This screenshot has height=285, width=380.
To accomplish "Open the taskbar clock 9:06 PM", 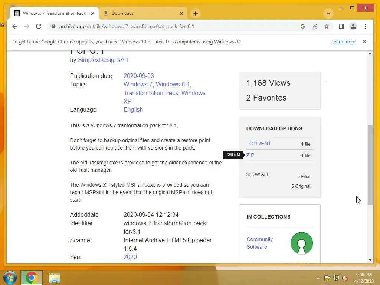I will pyautogui.click(x=364, y=278).
